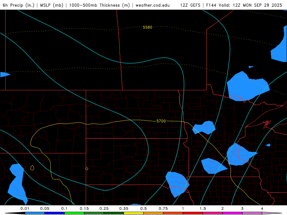
Task: Click the '0.1' legend number
Action: 64,209
